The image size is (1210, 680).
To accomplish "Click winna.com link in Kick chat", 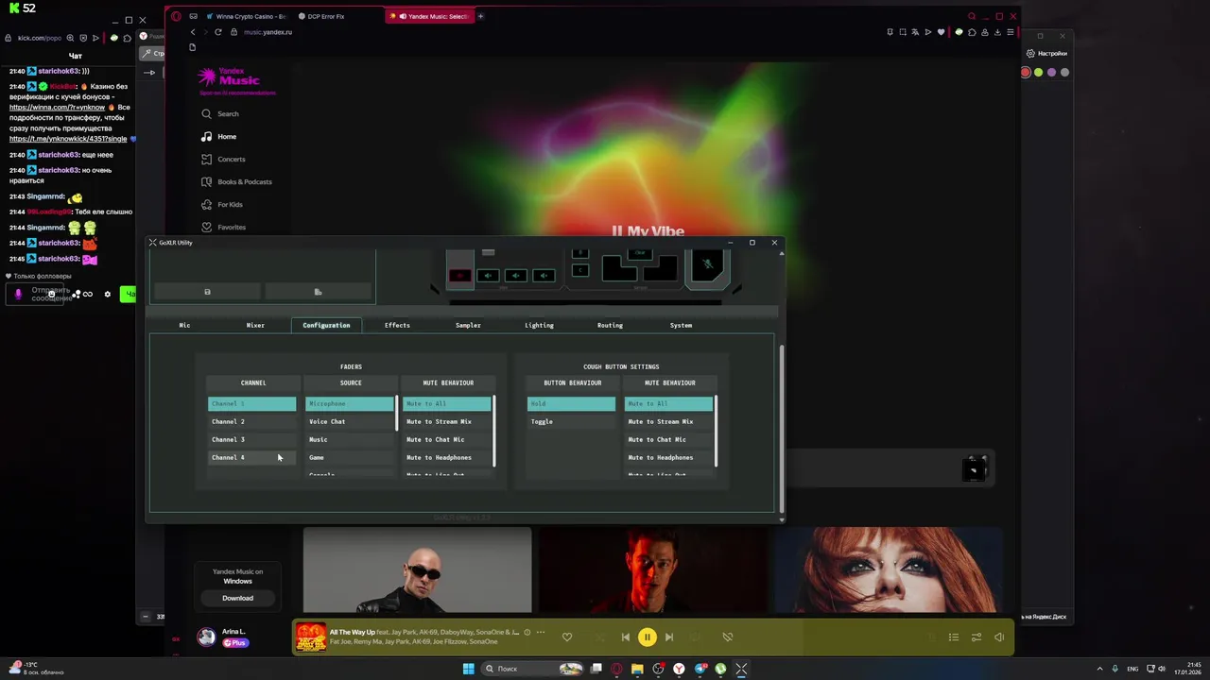I will (x=56, y=108).
